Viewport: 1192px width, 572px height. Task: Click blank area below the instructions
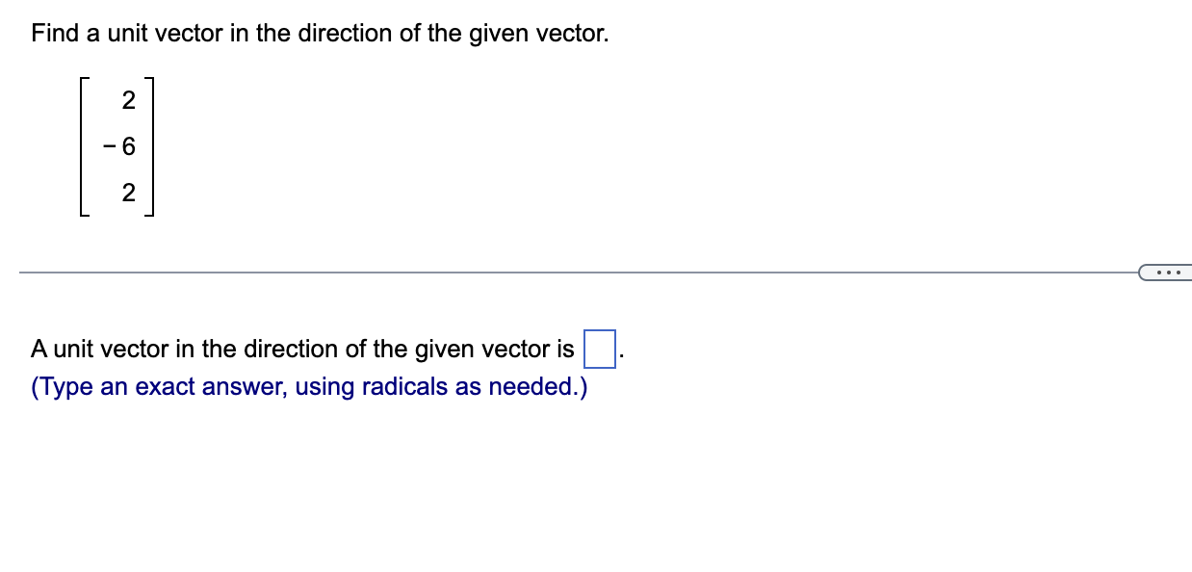point(385,462)
